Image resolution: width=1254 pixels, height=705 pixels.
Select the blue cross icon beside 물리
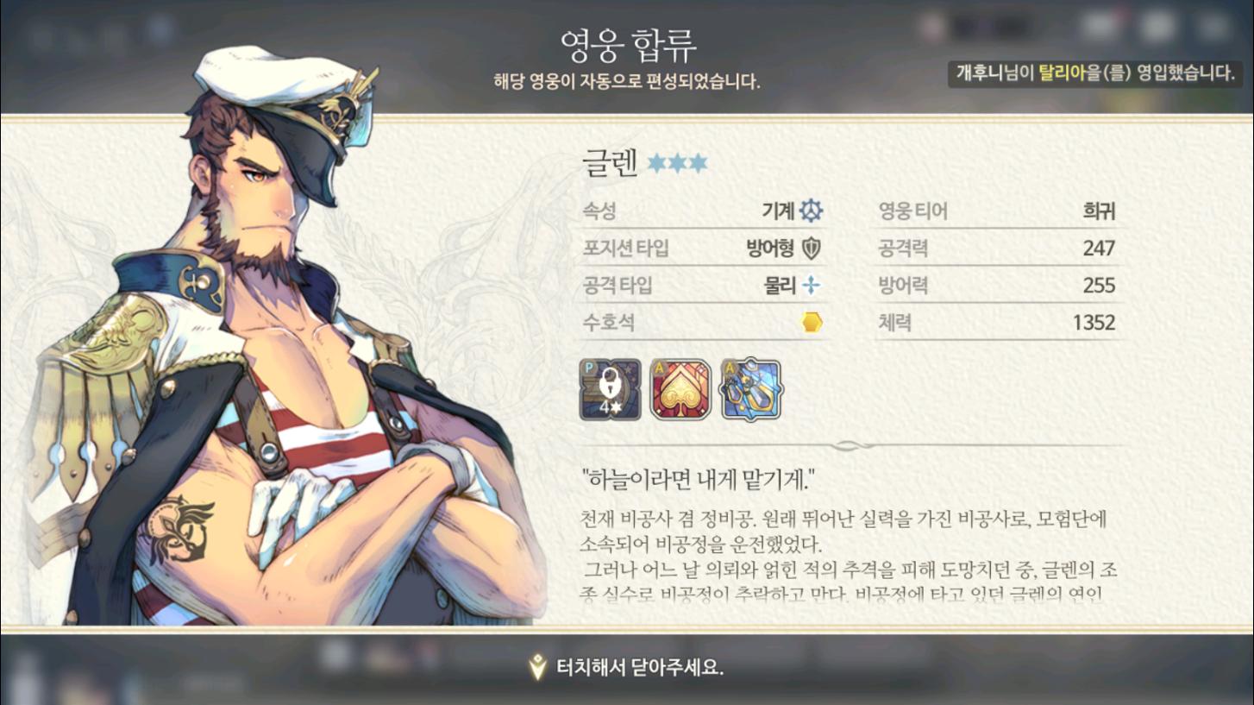(811, 285)
